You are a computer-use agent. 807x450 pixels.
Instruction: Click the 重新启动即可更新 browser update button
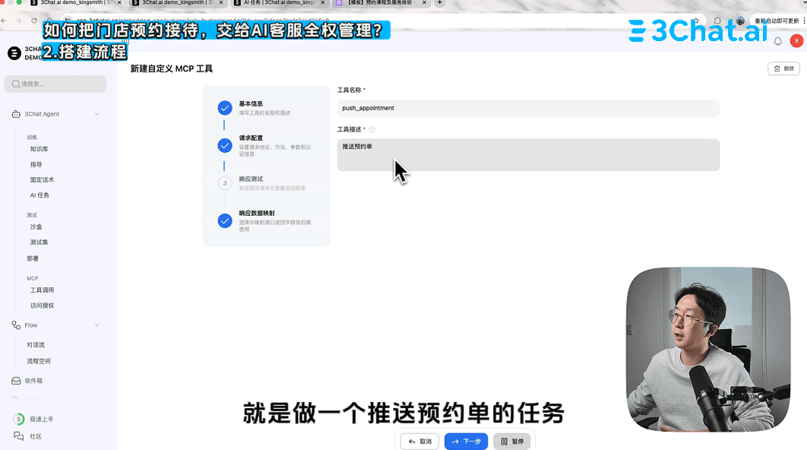pyautogui.click(x=777, y=21)
